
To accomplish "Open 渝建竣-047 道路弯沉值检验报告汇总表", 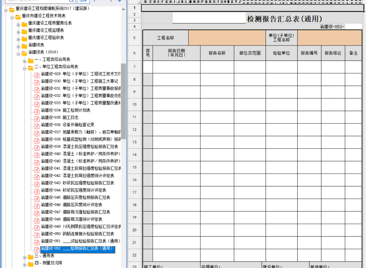I will tap(75, 212).
